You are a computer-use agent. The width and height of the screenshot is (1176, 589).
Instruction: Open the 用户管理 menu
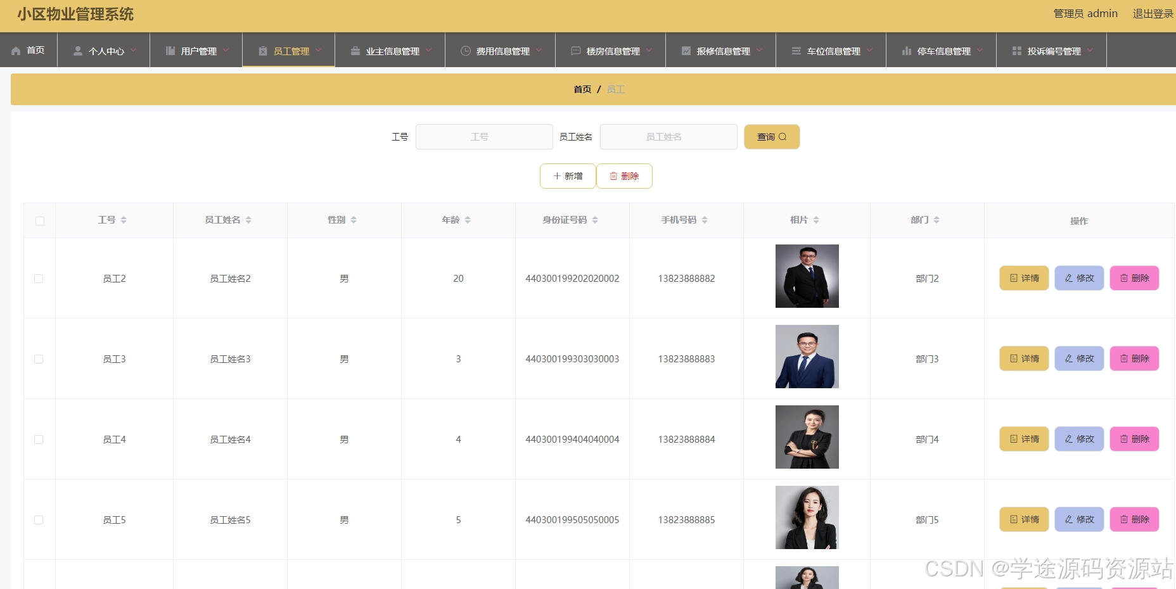196,50
